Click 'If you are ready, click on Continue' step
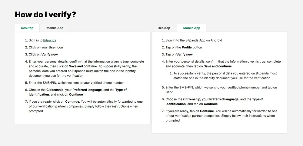This screenshot has height=146, width=303. (86, 106)
